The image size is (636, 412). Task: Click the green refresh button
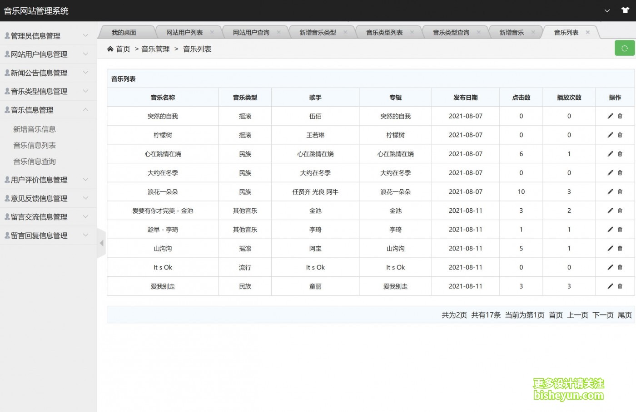click(x=624, y=49)
